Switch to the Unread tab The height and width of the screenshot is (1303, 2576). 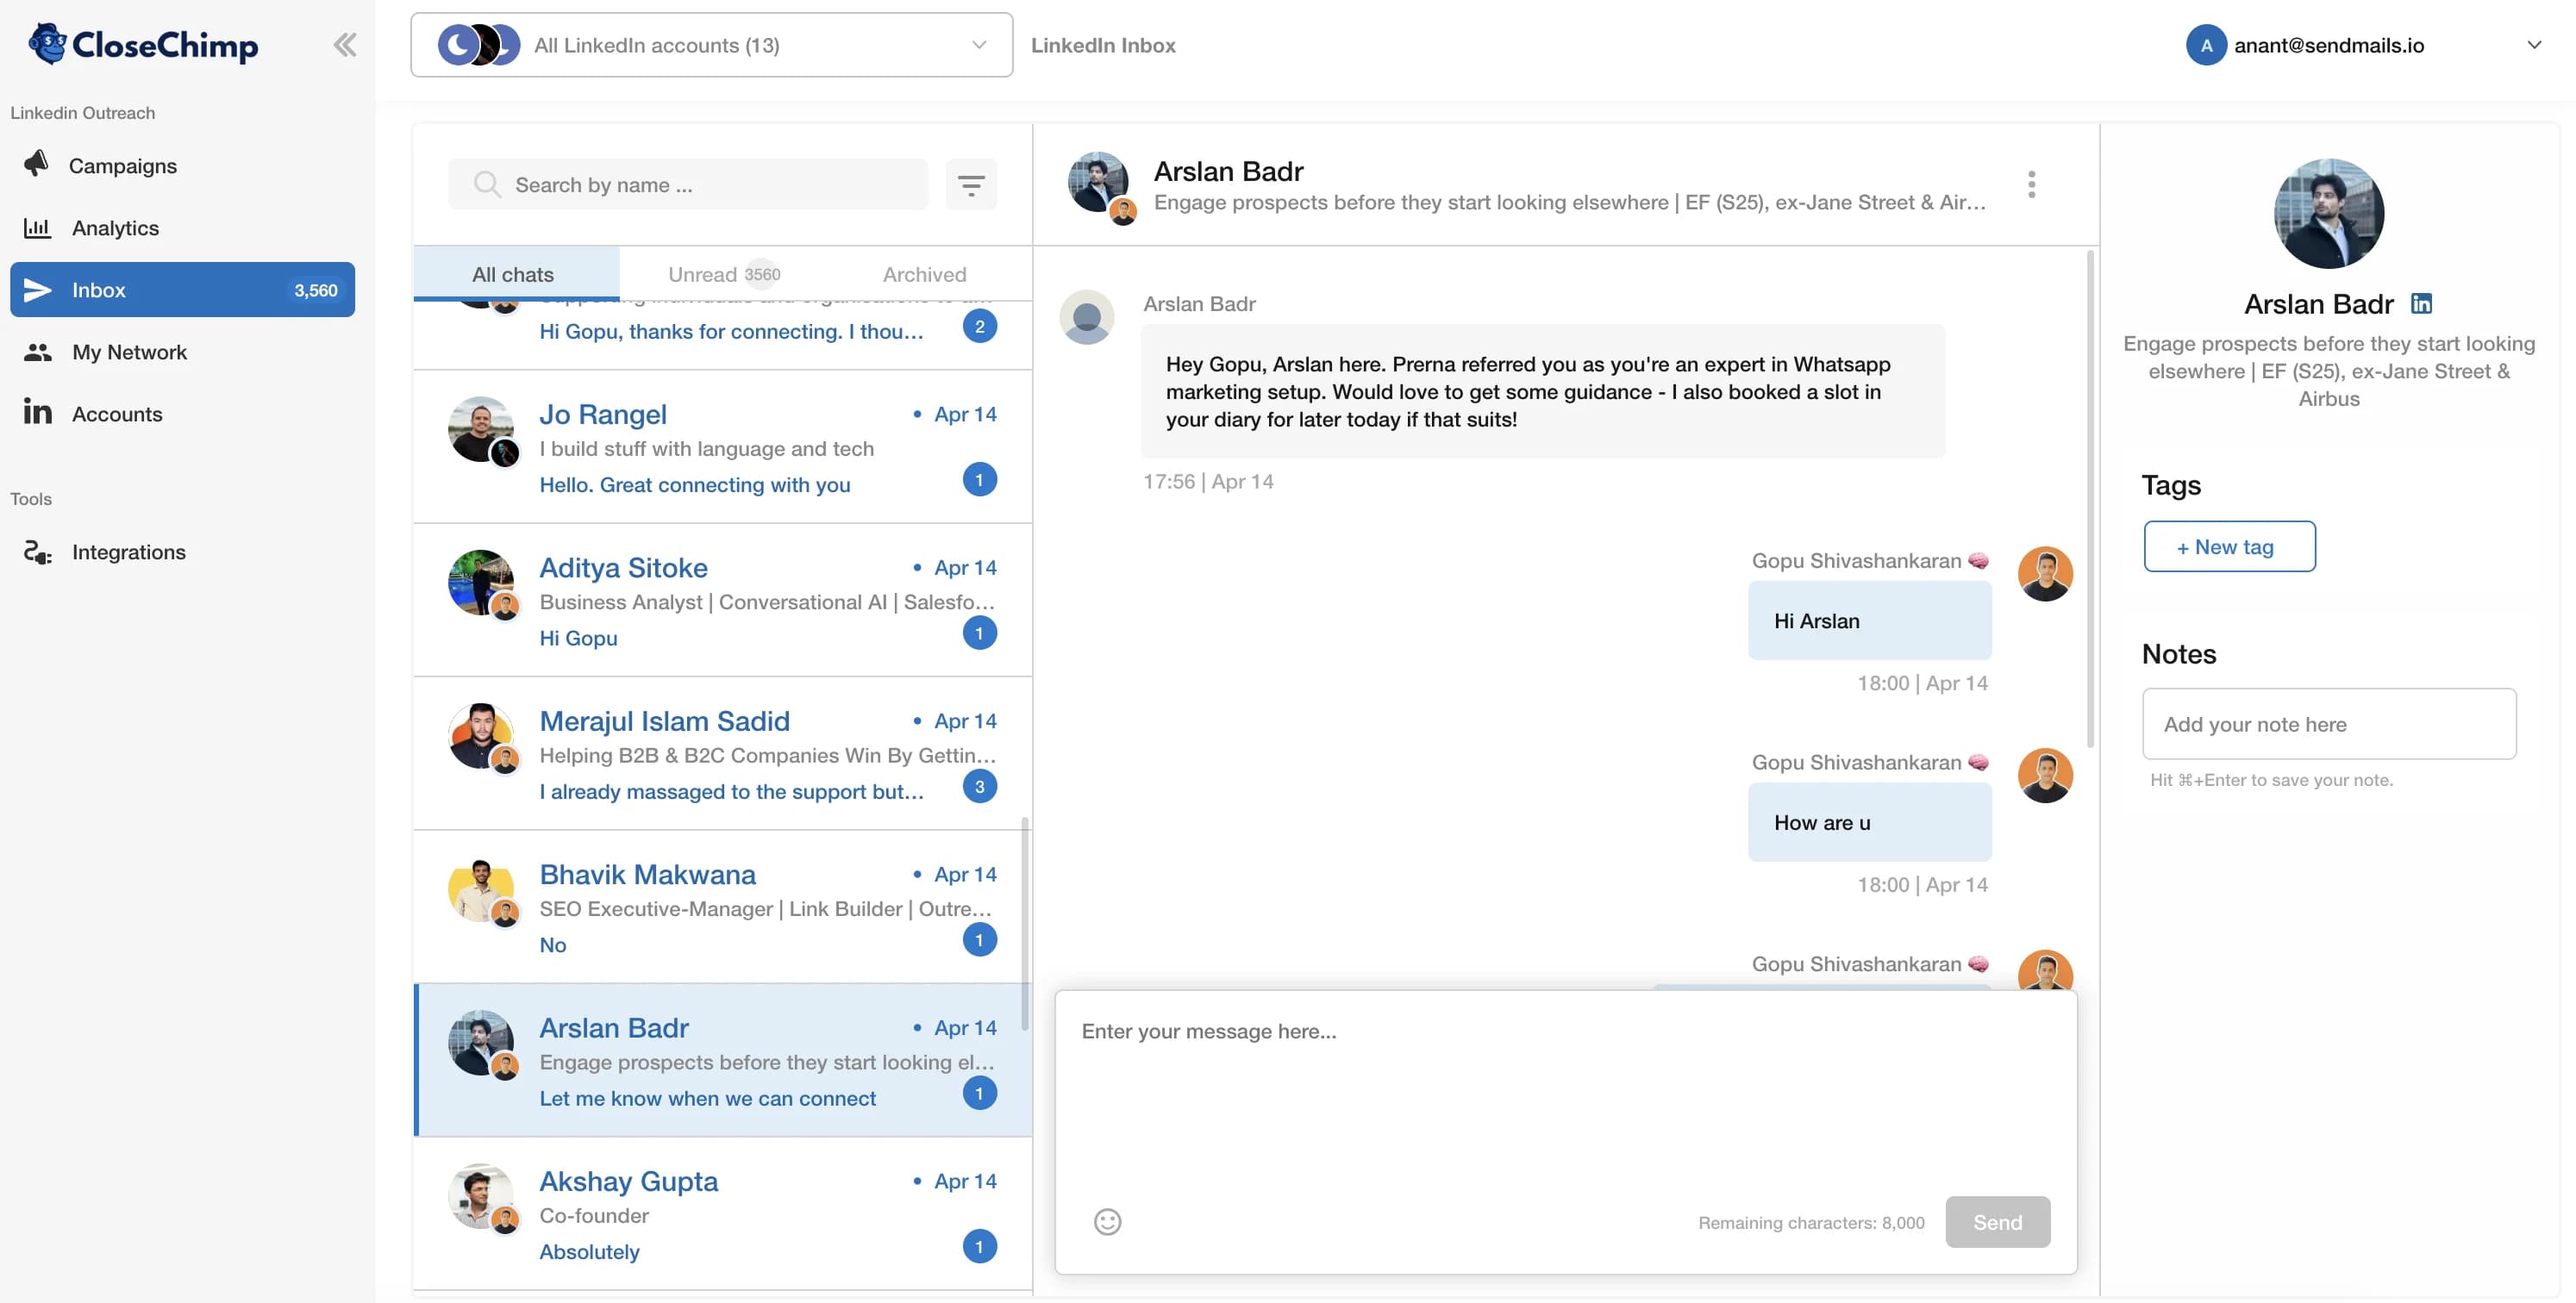coord(723,273)
